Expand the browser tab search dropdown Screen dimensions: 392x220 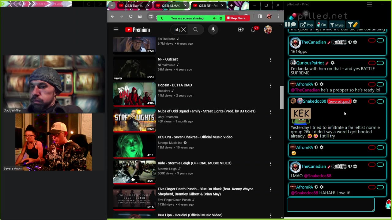coord(112,5)
